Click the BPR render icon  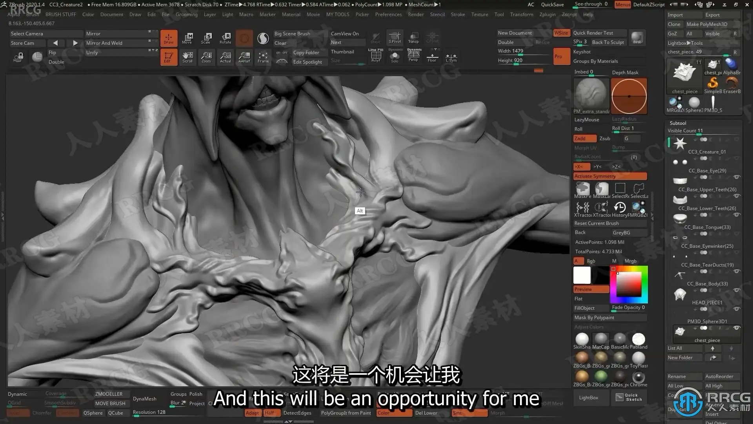pos(637,38)
